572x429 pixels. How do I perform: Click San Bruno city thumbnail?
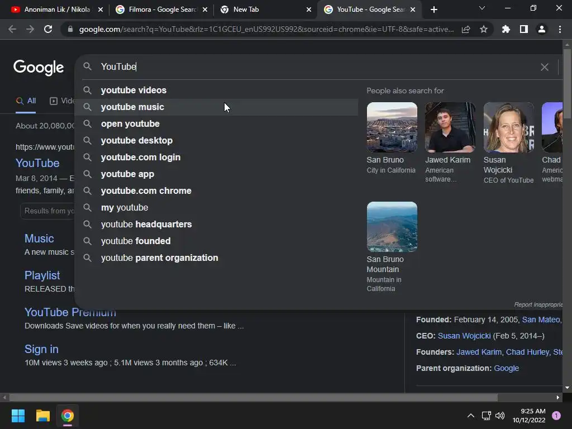coord(392,127)
